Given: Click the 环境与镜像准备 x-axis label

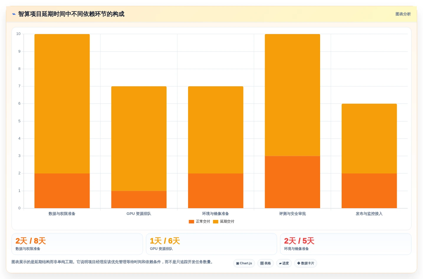Looking at the screenshot, I should click(216, 214).
